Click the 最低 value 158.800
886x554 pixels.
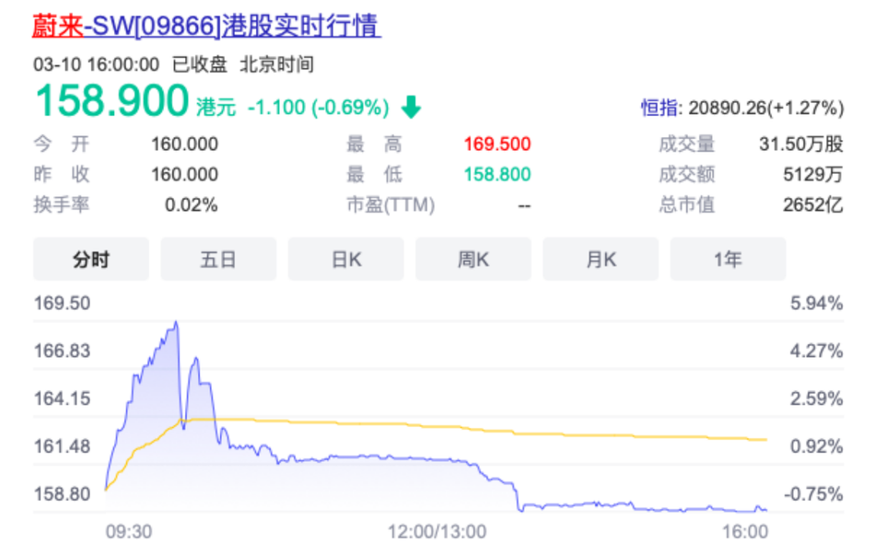(x=497, y=174)
